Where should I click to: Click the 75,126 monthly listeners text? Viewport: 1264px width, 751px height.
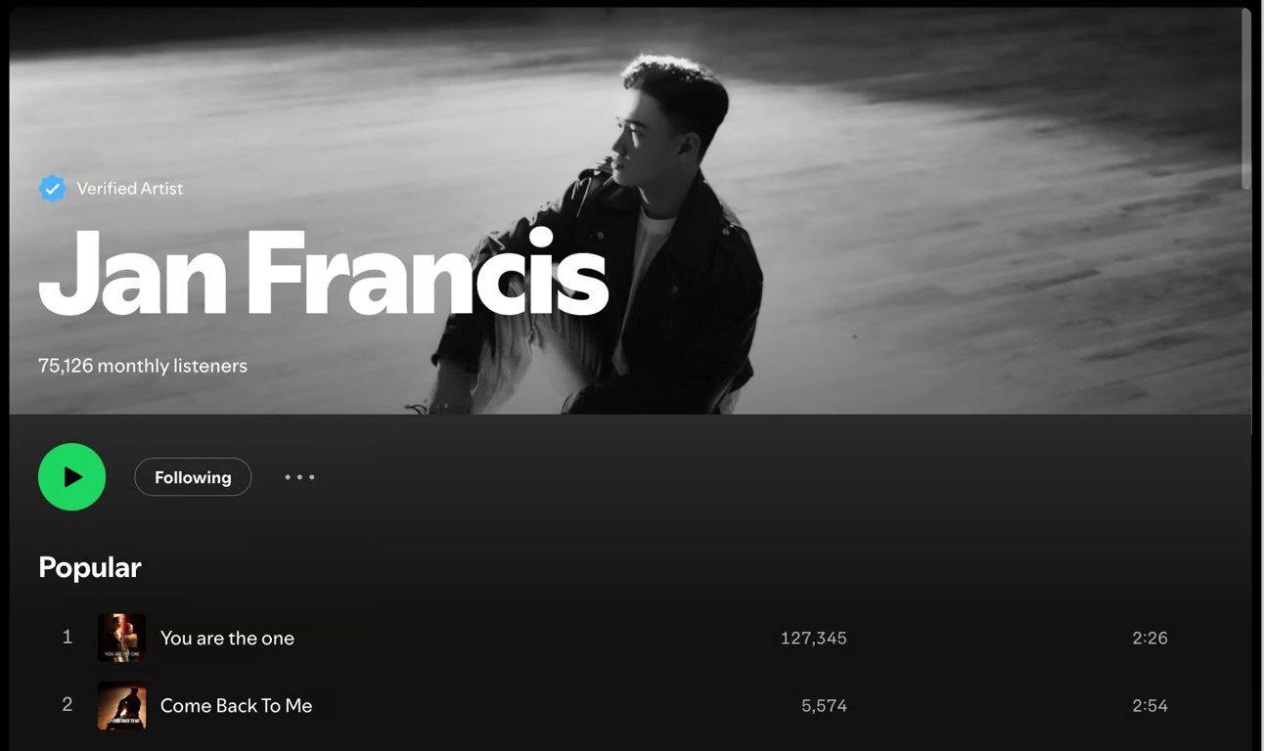(x=143, y=366)
